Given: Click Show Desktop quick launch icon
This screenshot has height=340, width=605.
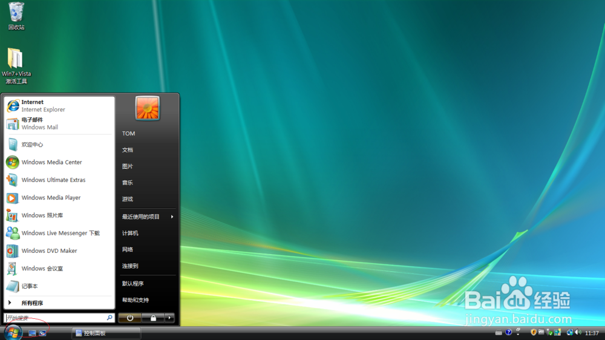Looking at the screenshot, I should coord(33,333).
